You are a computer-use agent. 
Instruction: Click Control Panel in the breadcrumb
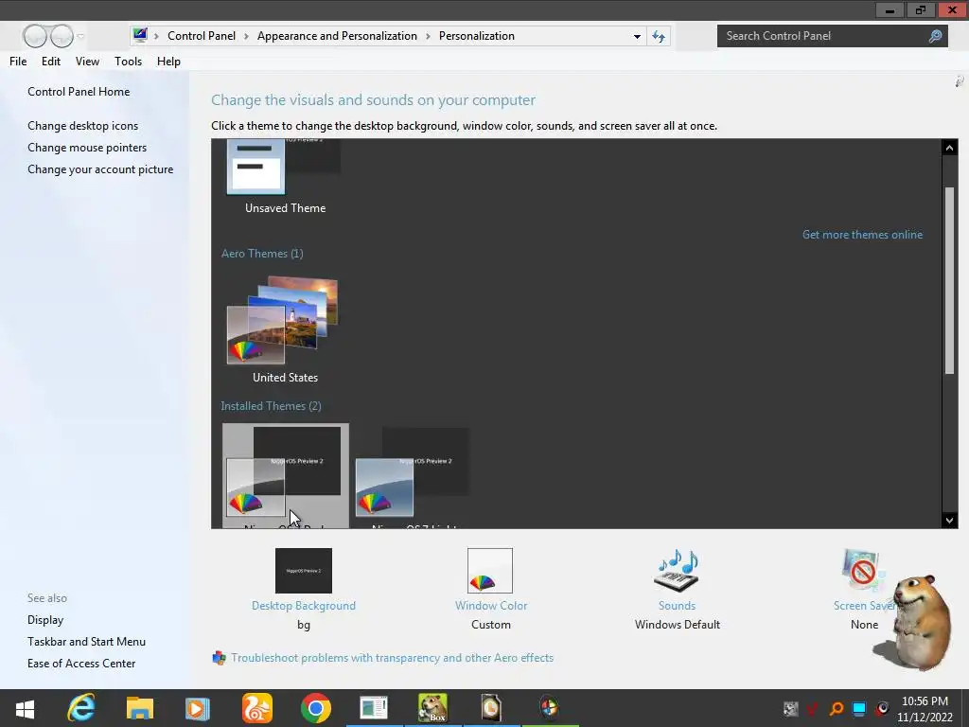tap(202, 36)
